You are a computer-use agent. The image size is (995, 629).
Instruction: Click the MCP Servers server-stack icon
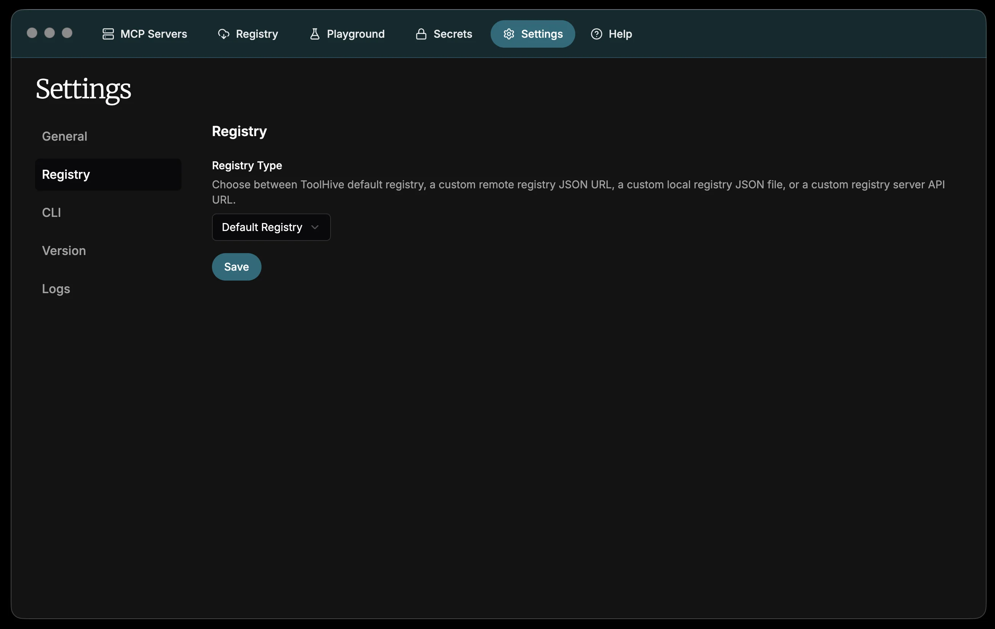tap(108, 34)
